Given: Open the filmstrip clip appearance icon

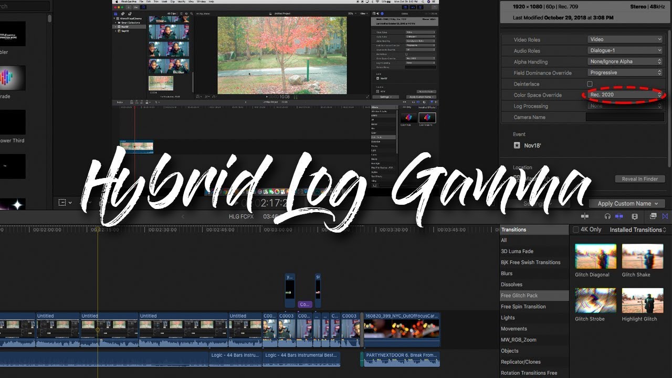Looking at the screenshot, I should pos(635,216).
